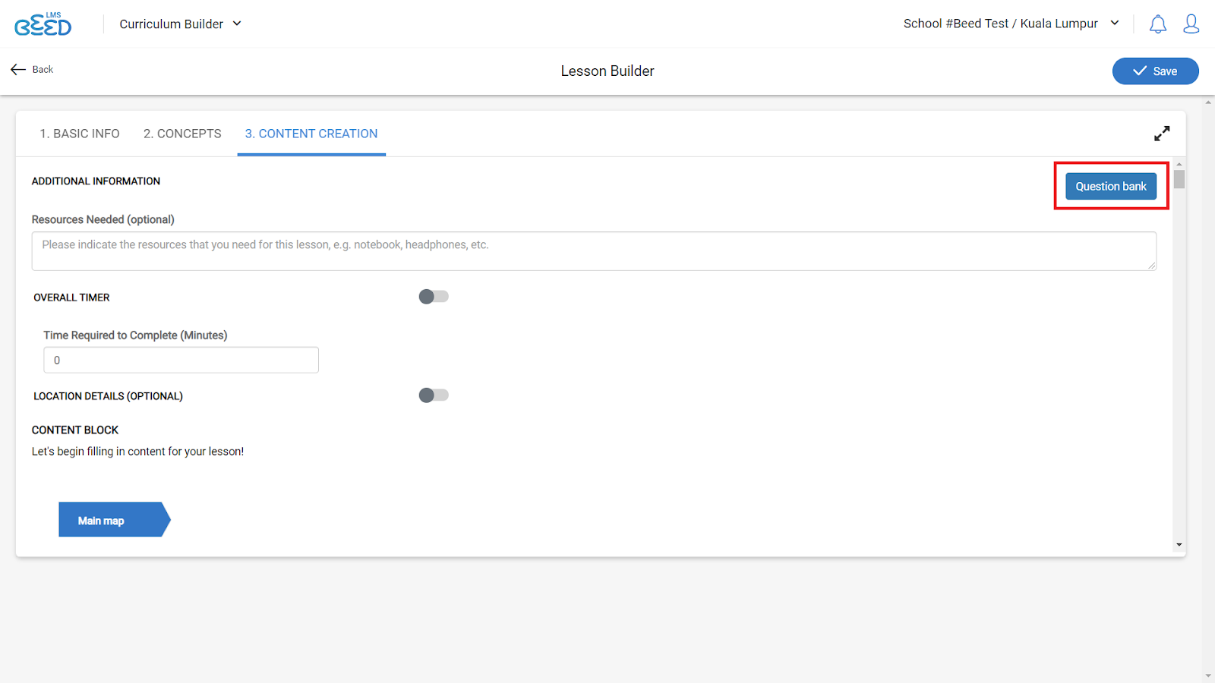Screen dimensions: 1215x683
Task: Expand the School #Beed Test / Kuala Lumpur selector
Action: [x=1011, y=24]
